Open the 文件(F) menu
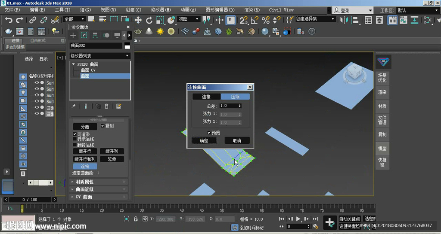441x234 pixels. coord(12,10)
